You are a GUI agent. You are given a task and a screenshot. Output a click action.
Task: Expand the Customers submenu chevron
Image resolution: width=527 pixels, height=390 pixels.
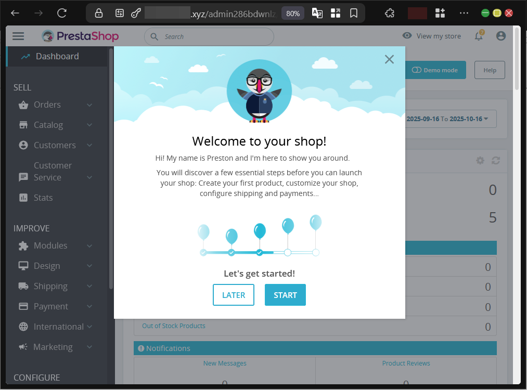click(x=88, y=145)
